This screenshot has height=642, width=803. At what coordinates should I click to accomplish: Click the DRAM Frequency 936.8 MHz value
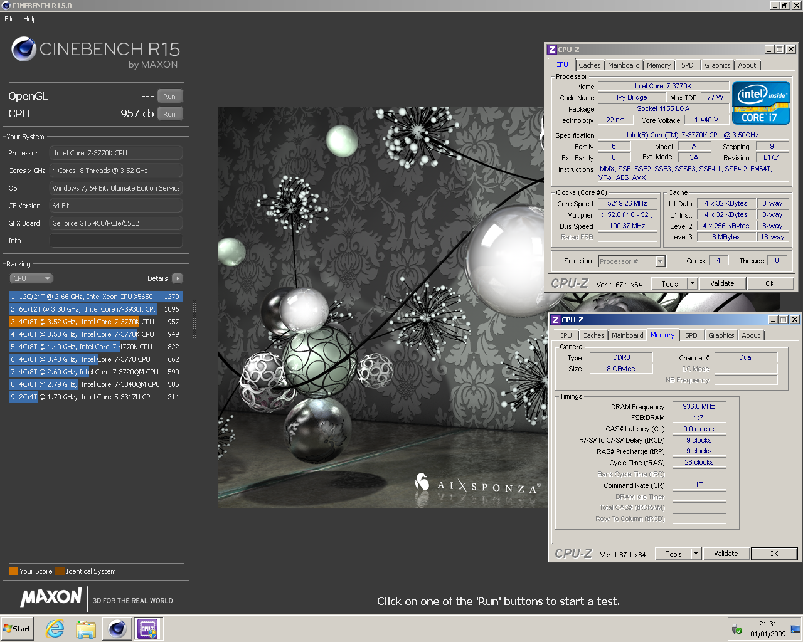click(x=699, y=406)
